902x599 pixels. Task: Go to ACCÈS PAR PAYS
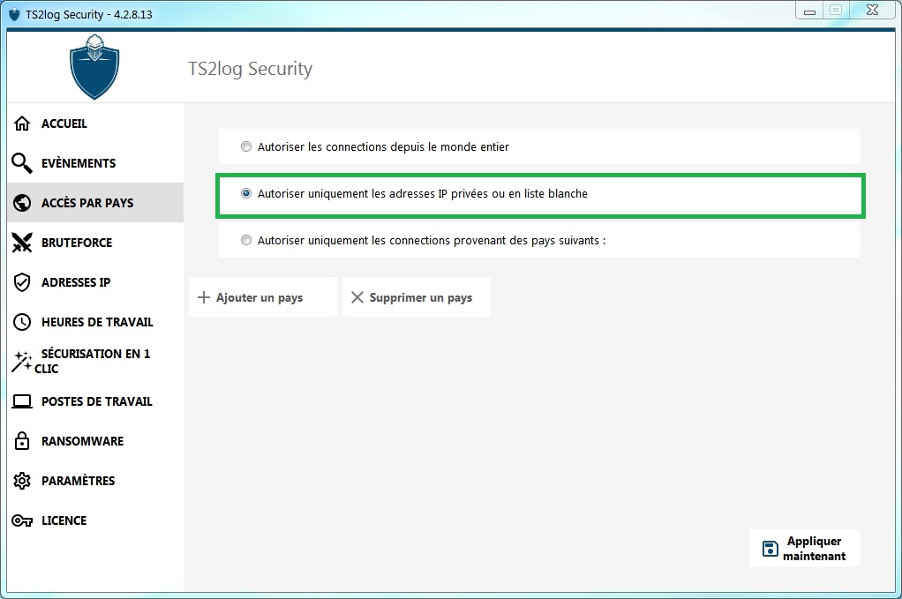[x=95, y=202]
